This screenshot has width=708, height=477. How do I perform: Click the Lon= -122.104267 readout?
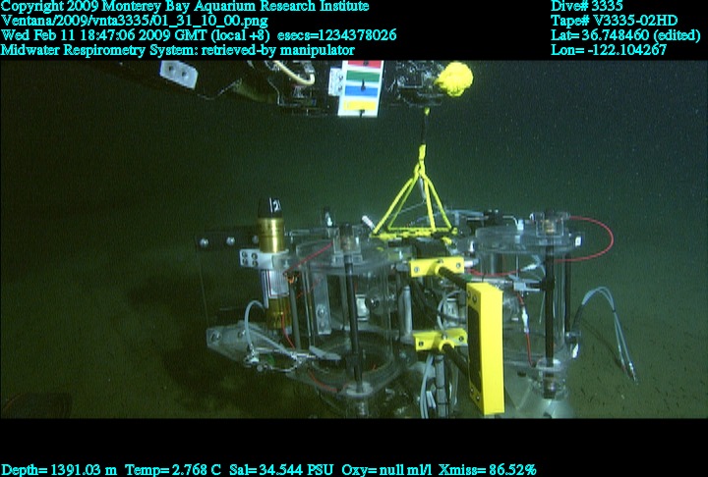609,49
